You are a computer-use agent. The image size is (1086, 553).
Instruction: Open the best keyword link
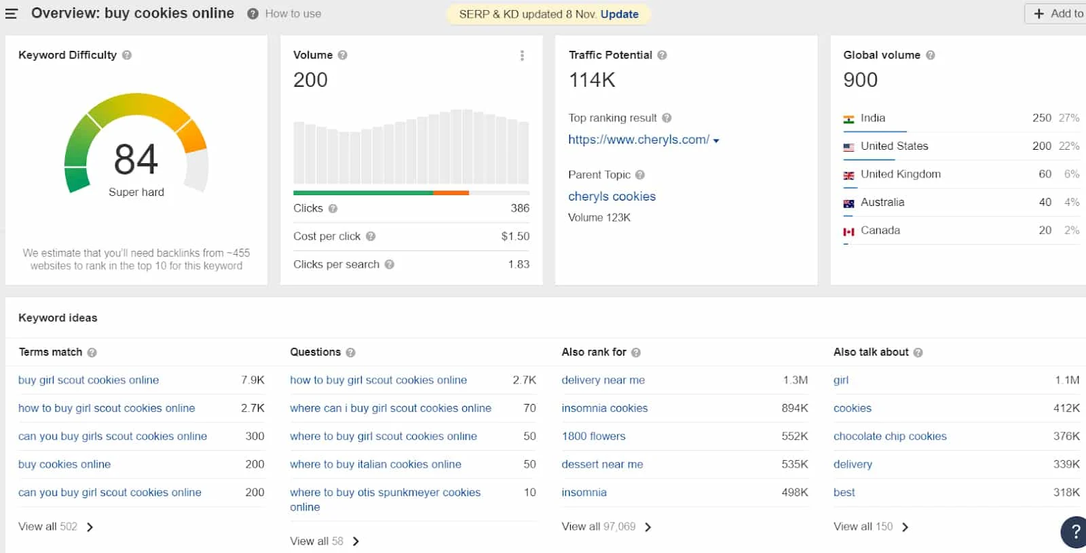pos(844,493)
